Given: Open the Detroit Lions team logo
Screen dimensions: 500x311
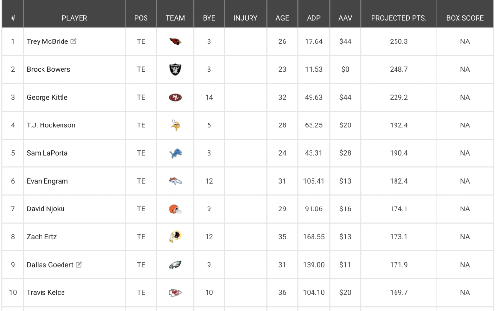Looking at the screenshot, I should tap(175, 153).
